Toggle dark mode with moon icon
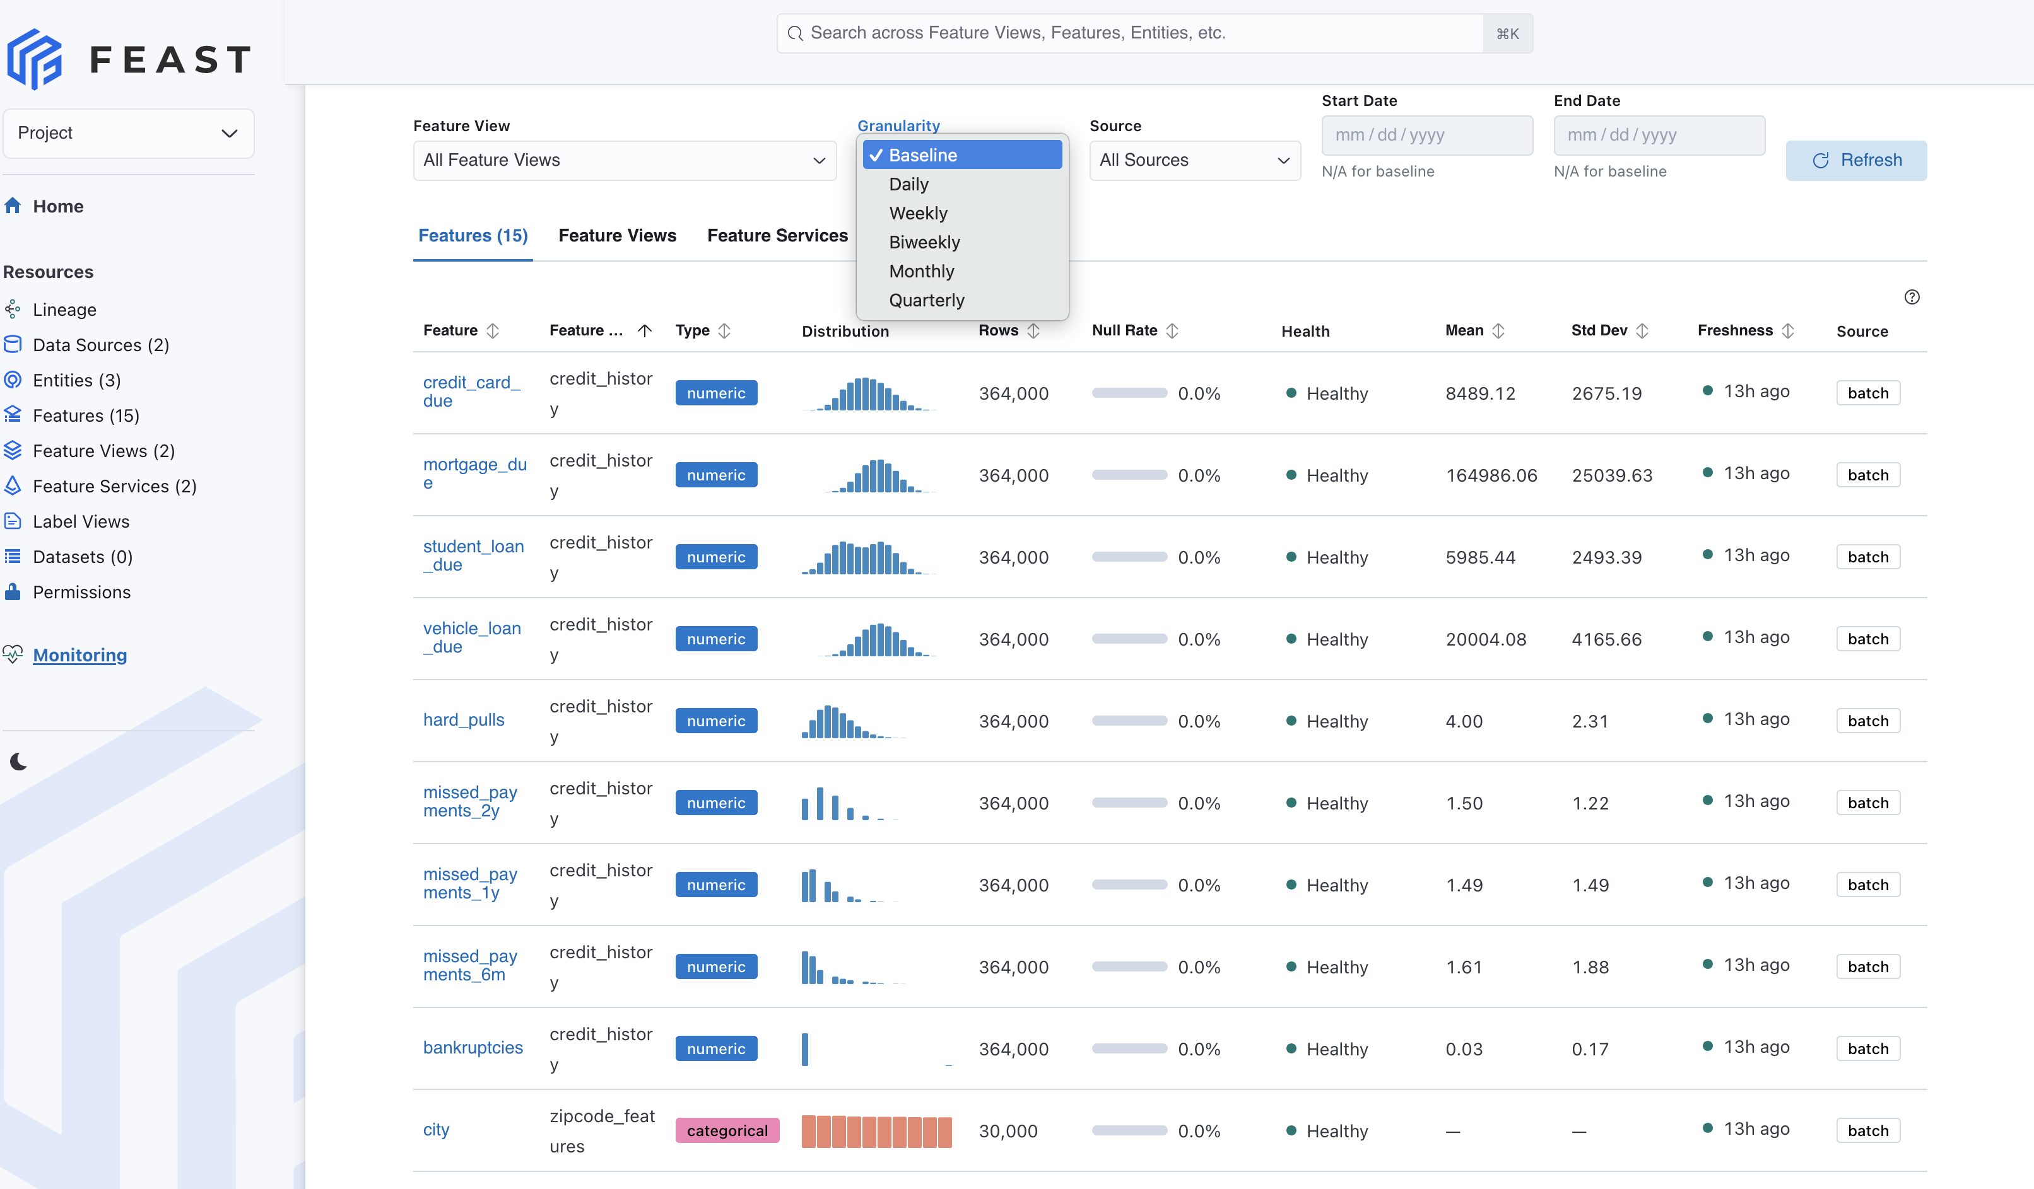Image resolution: width=2034 pixels, height=1189 pixels. click(x=18, y=762)
